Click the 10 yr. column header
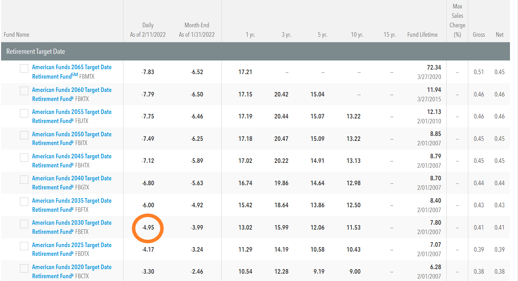Screen dimensions: 518x281 pyautogui.click(x=357, y=35)
